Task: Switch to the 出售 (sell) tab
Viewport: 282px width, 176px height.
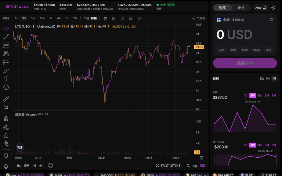Action: [x=241, y=8]
